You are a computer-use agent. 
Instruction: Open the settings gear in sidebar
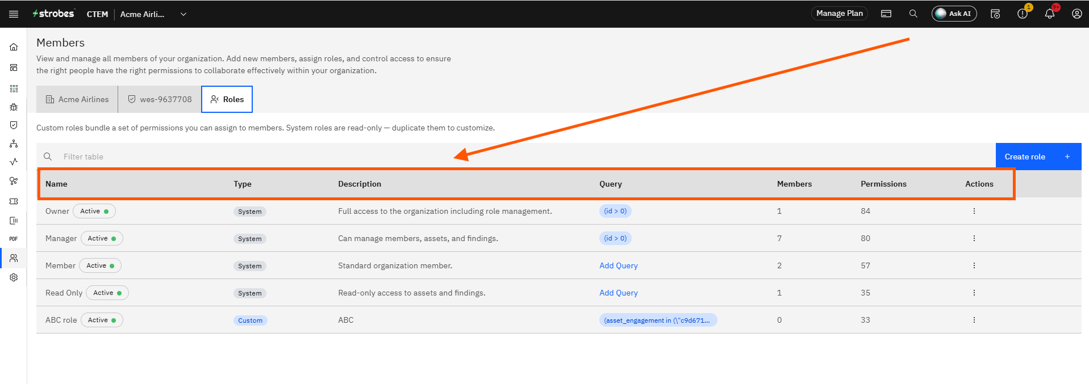[x=14, y=277]
